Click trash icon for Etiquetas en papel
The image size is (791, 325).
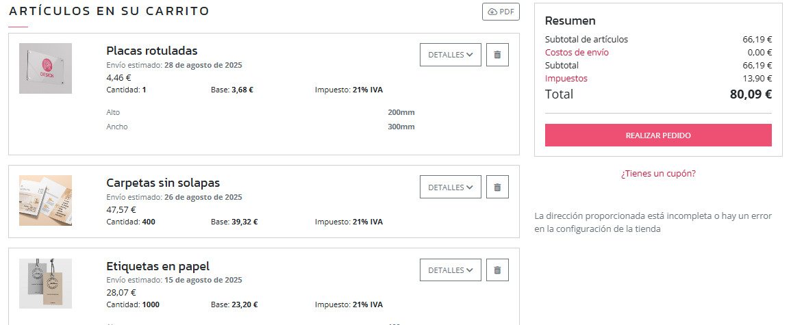click(x=497, y=270)
